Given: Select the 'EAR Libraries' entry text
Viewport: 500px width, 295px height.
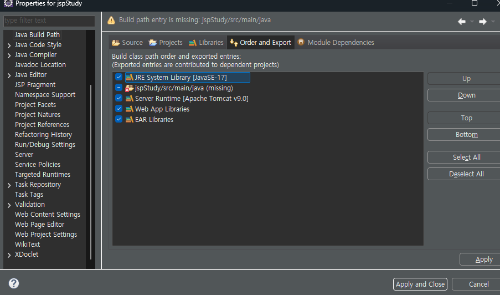Looking at the screenshot, I should tap(154, 119).
